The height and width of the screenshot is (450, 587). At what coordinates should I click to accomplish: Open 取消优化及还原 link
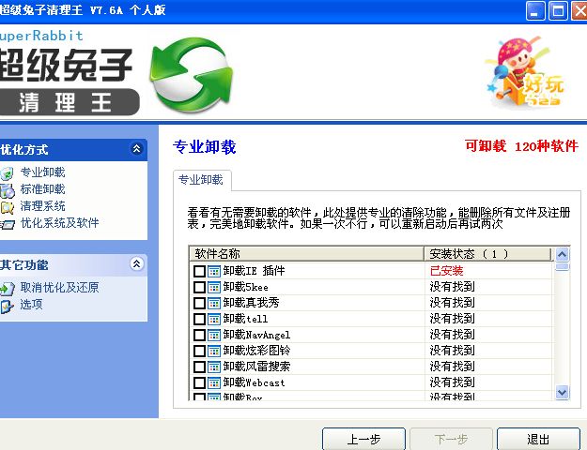pos(59,288)
